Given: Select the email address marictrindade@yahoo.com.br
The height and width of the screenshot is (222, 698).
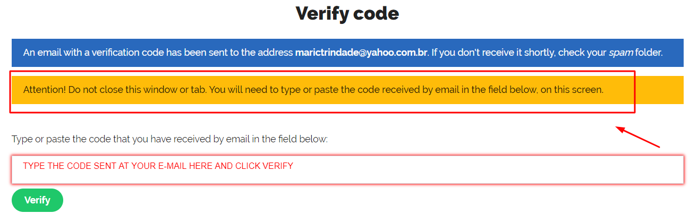Looking at the screenshot, I should (361, 53).
